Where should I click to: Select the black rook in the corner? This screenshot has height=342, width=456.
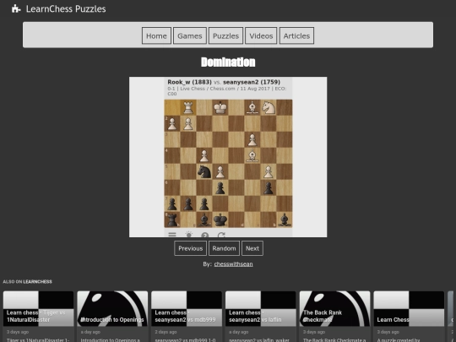pos(172,220)
